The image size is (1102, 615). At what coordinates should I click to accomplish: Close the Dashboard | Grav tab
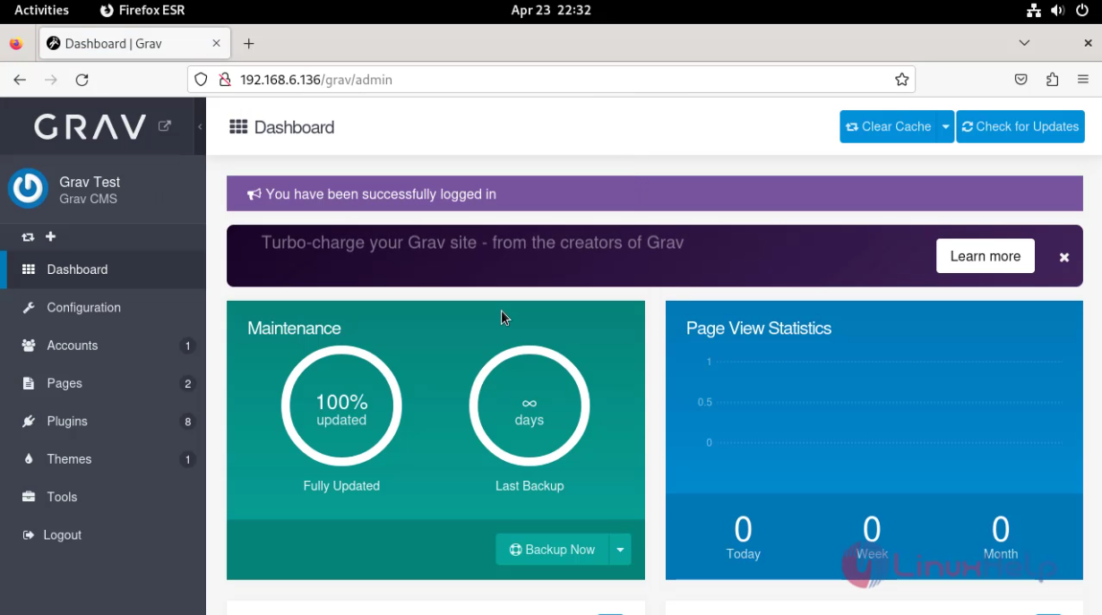coord(217,43)
